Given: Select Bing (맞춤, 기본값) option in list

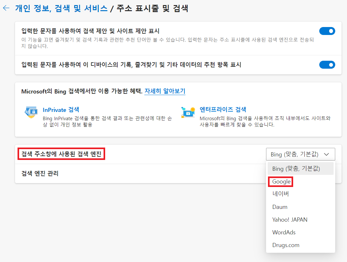Looking at the screenshot, I should point(300,169).
